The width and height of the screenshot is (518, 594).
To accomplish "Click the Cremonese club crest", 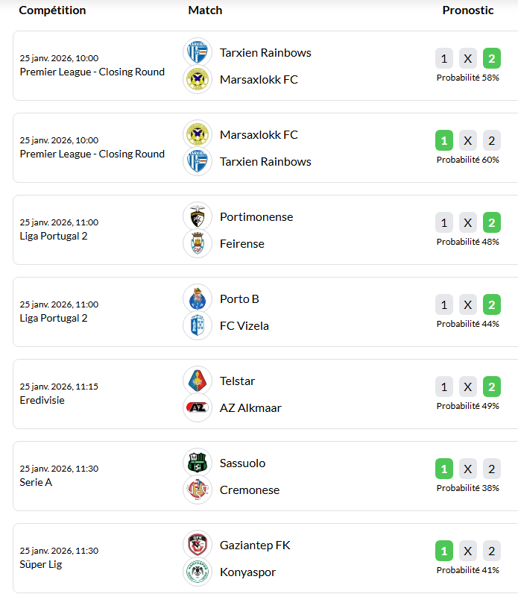I will tap(198, 490).
